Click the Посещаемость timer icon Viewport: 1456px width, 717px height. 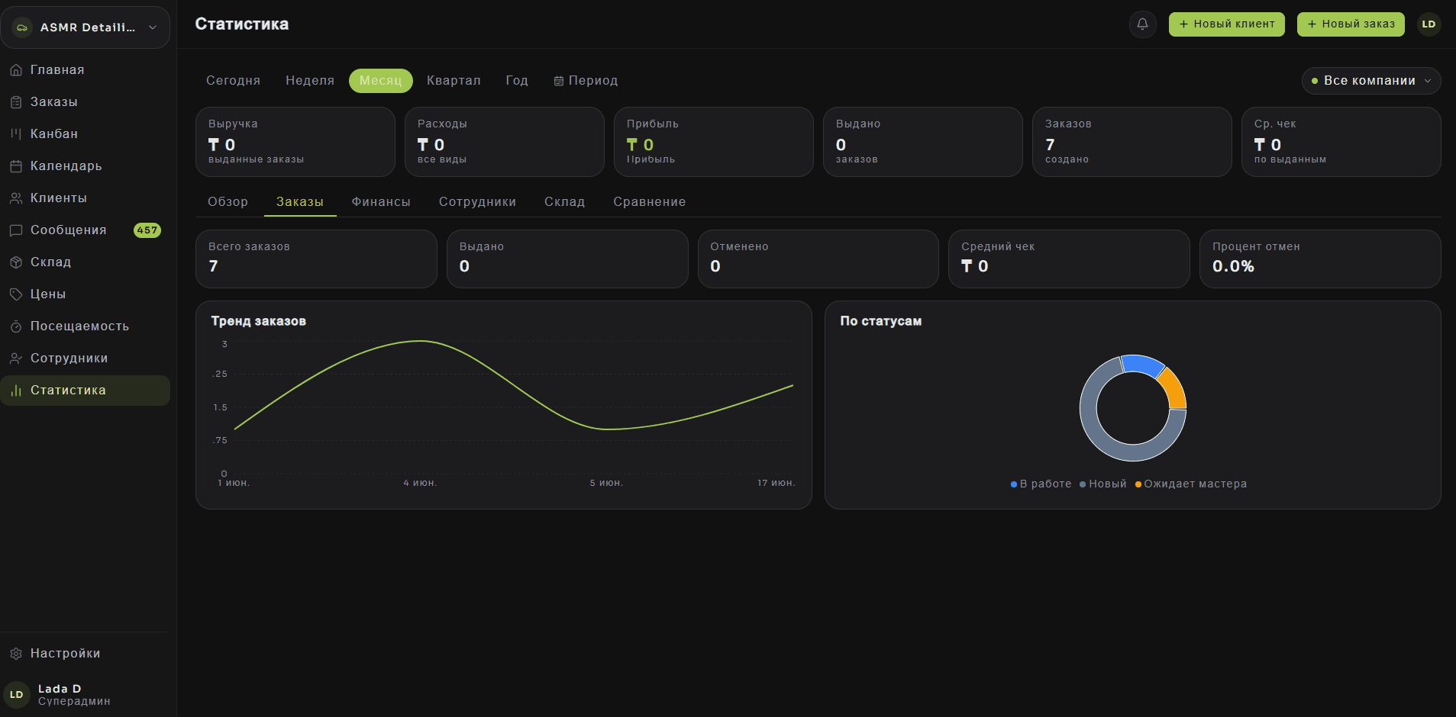coord(16,326)
